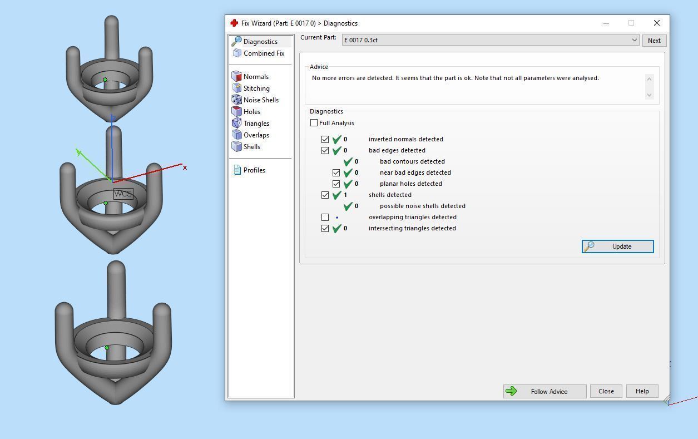Screen dimensions: 698x439
Task: Click the Triangles icon
Action: tap(237, 123)
